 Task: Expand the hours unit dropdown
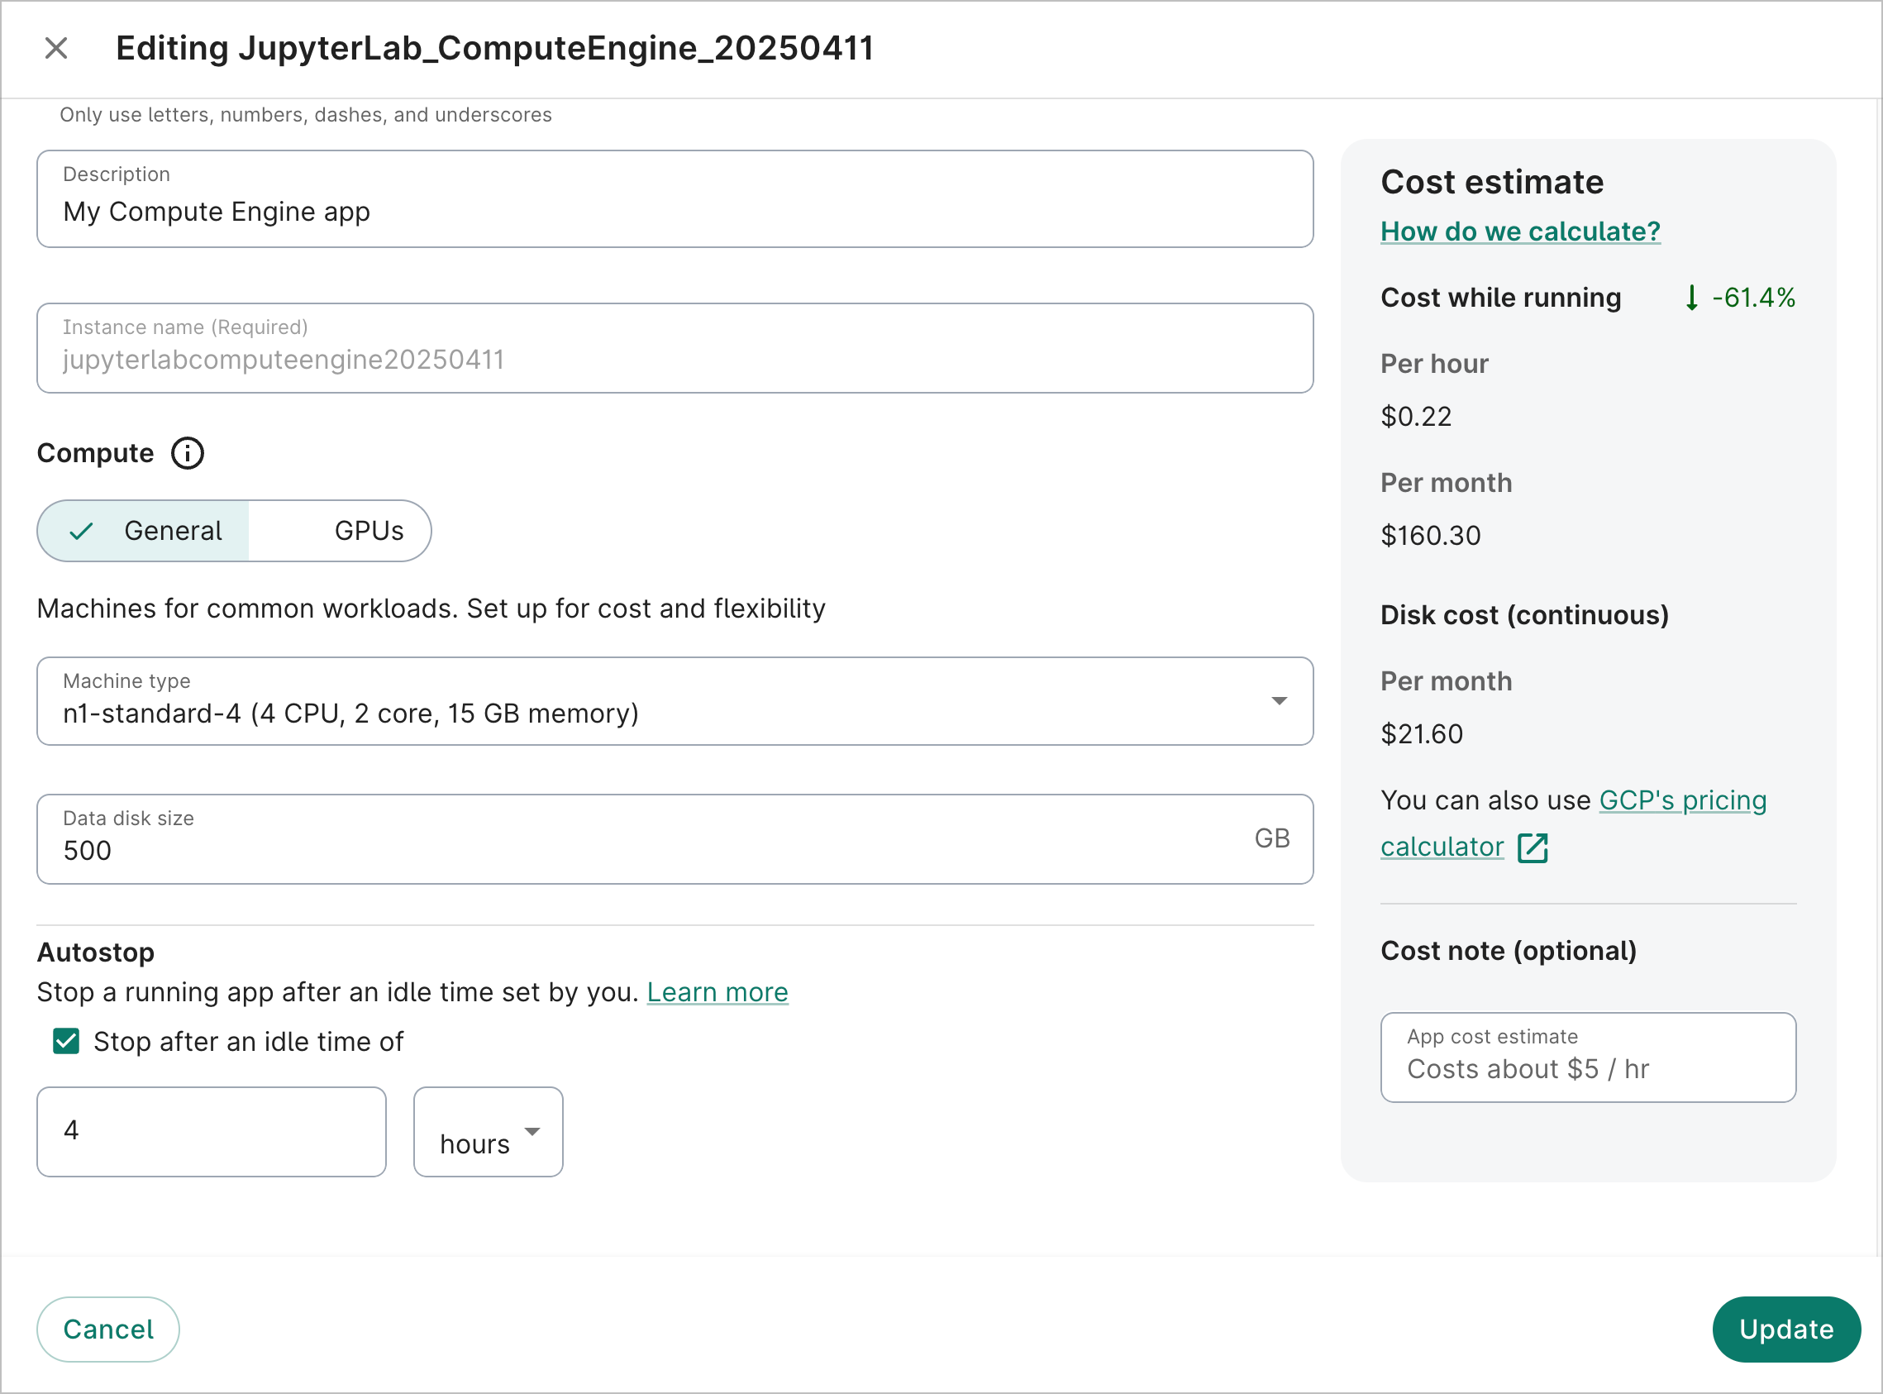[488, 1133]
